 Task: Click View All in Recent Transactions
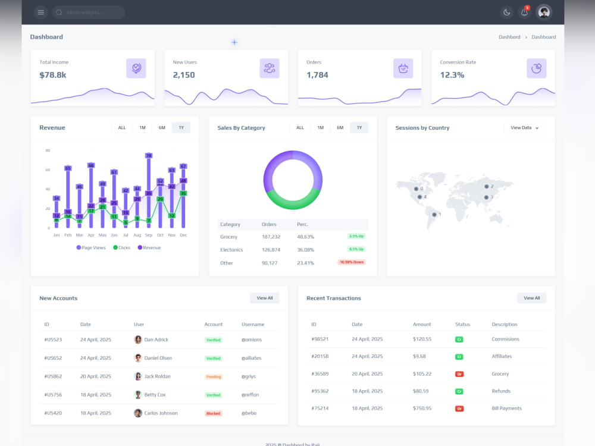531,298
